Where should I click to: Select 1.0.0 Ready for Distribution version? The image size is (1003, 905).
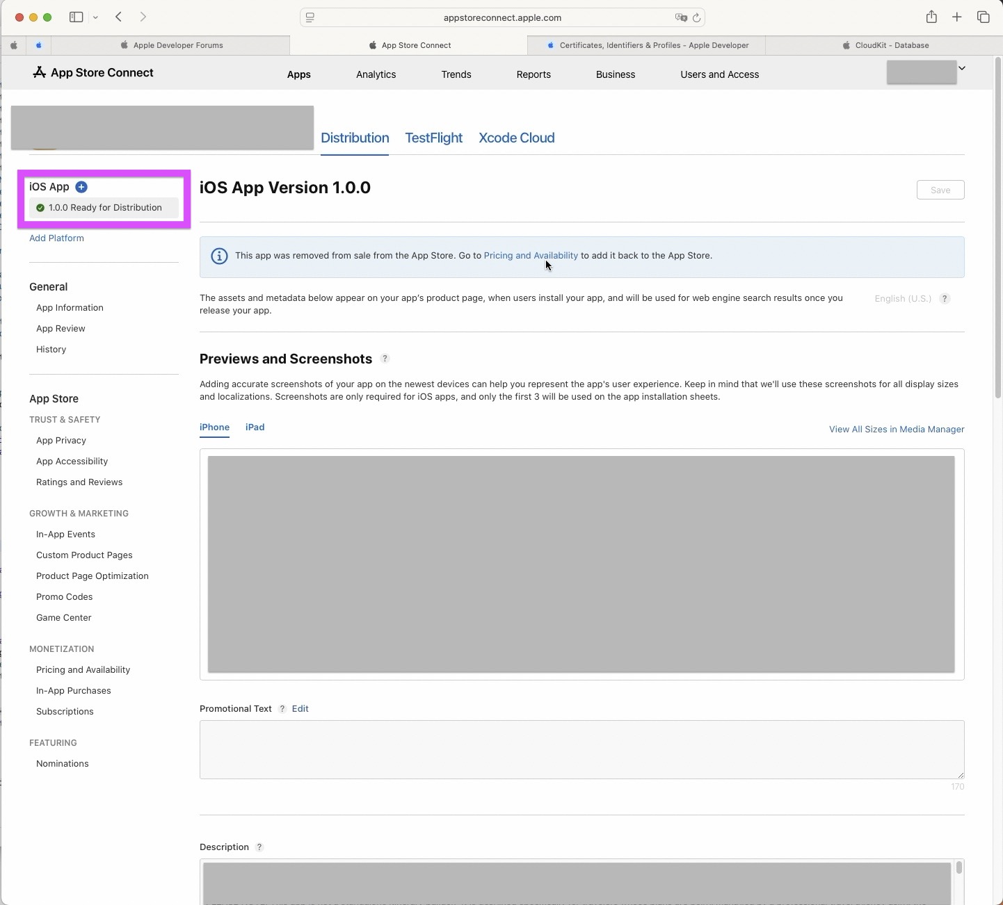(104, 208)
